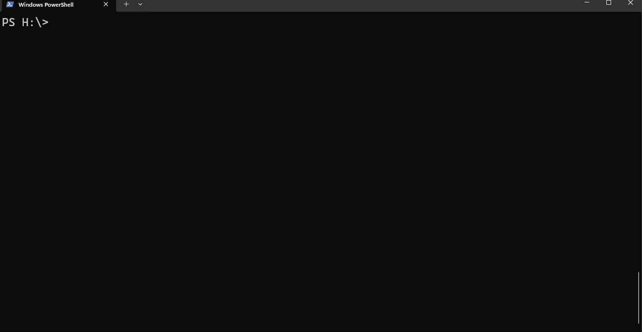Click empty terminal area in the center
Viewport: 642px width, 332px height.
319,172
